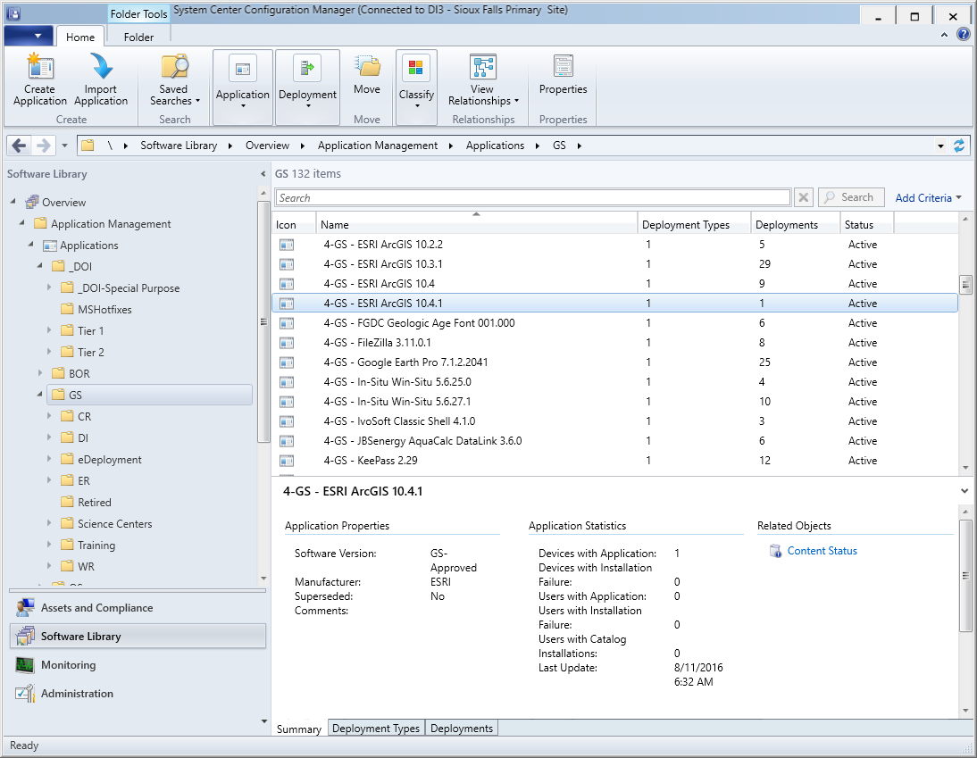Open the Deployment Types tab
Screen dimensions: 977x758
(376, 729)
